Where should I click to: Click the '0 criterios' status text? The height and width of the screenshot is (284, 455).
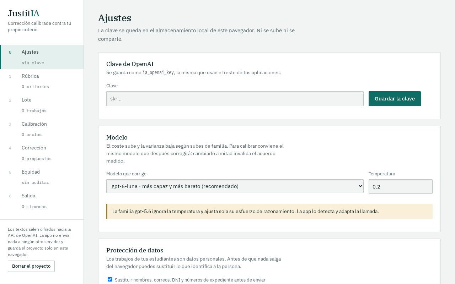pyautogui.click(x=35, y=87)
